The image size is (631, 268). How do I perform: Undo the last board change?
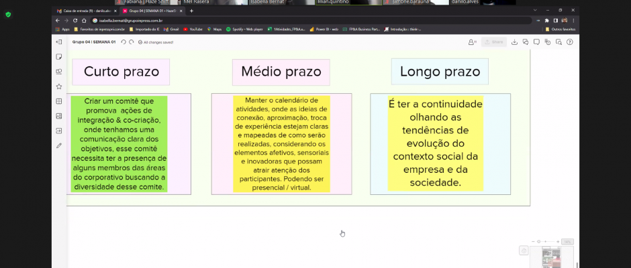124,42
